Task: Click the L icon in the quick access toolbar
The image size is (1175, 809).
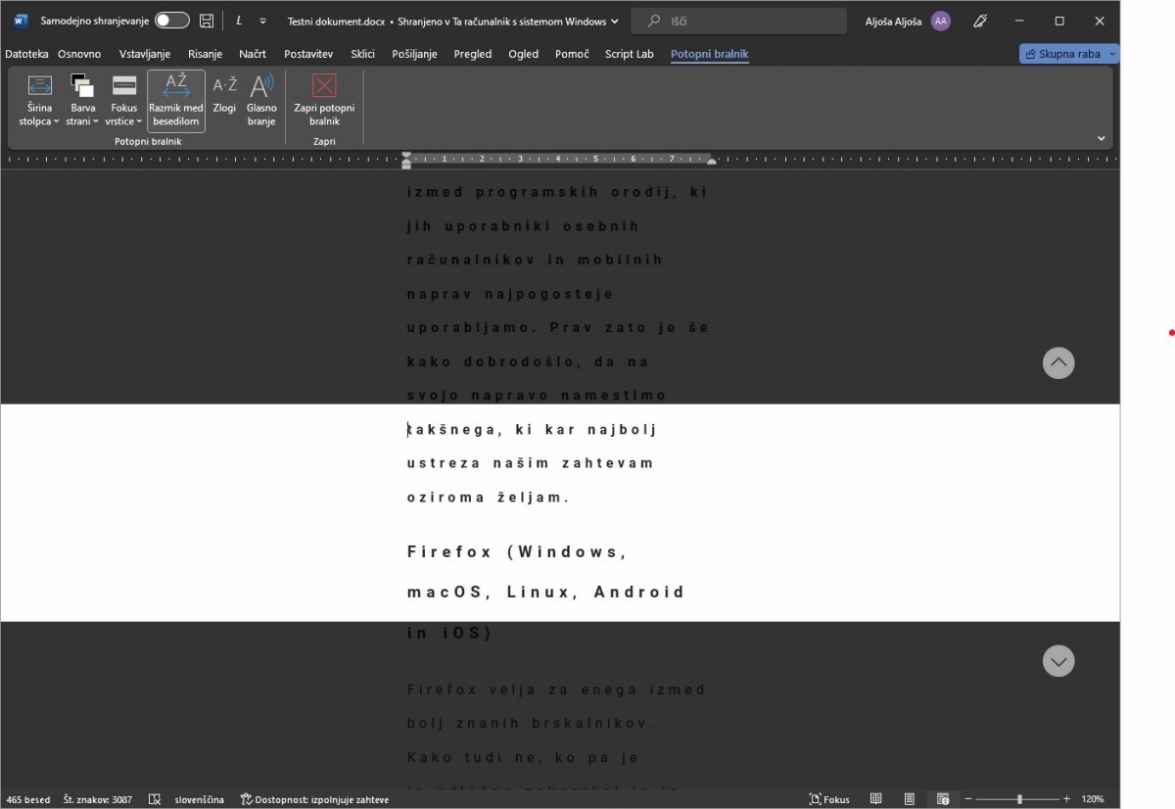Action: click(x=239, y=21)
